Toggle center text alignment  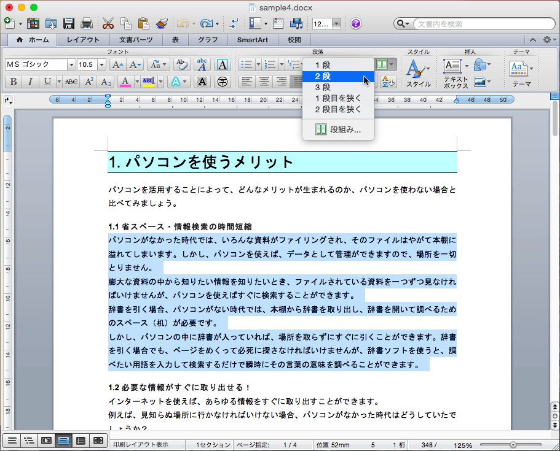(264, 82)
